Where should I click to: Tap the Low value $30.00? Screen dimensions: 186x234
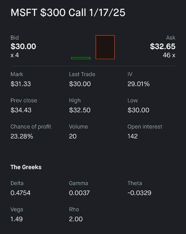(138, 110)
